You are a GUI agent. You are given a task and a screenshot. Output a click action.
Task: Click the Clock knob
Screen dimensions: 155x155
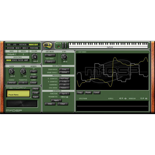[11, 71]
